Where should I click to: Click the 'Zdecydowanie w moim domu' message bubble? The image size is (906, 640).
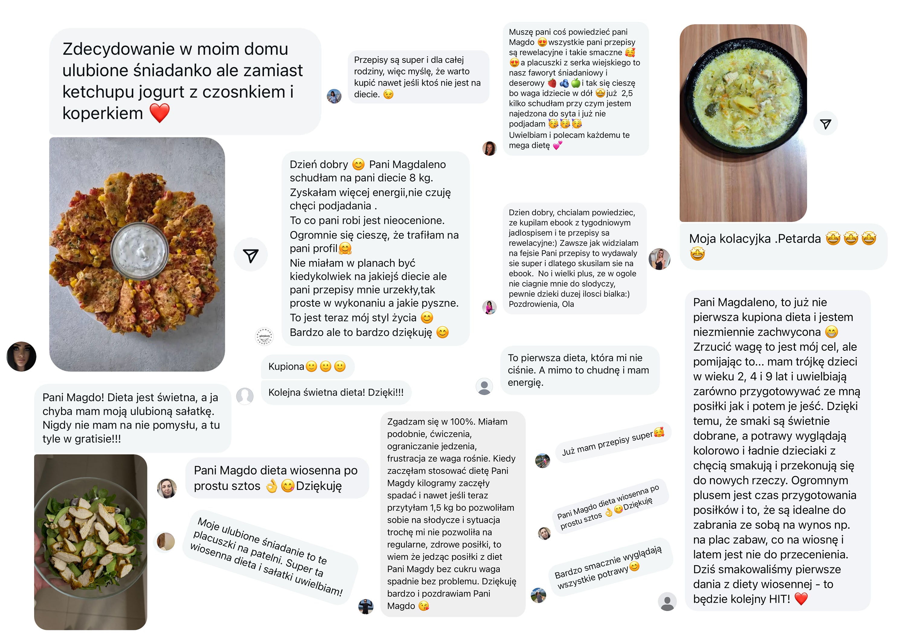[185, 81]
